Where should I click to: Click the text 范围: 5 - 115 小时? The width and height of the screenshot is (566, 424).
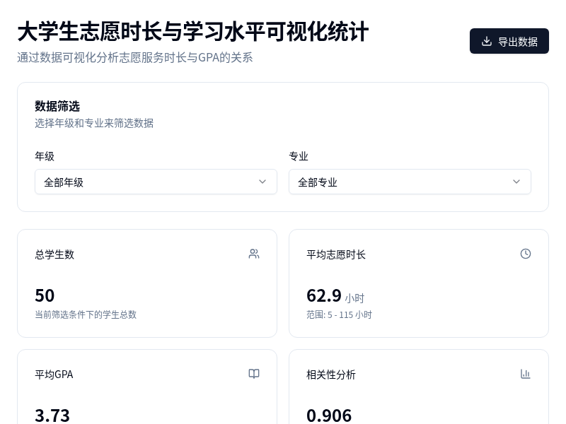[339, 314]
